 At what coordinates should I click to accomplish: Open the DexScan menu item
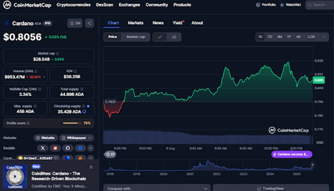click(x=105, y=5)
